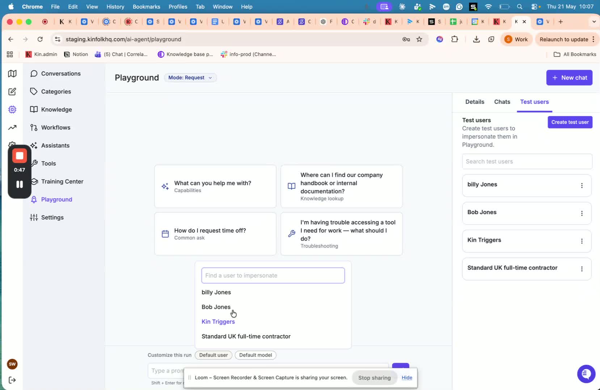The image size is (600, 390).
Task: Open the analytics trend icon in left rail
Action: pyautogui.click(x=12, y=127)
